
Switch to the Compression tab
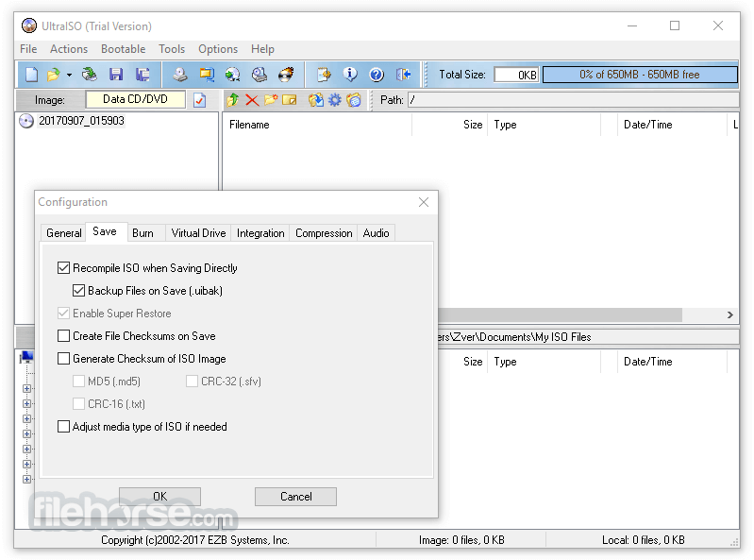(324, 233)
